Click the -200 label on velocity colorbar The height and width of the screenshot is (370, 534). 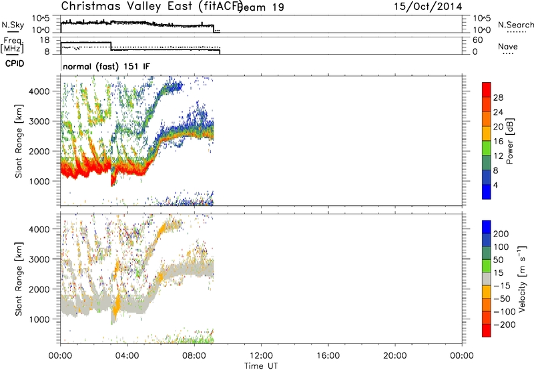504,325
